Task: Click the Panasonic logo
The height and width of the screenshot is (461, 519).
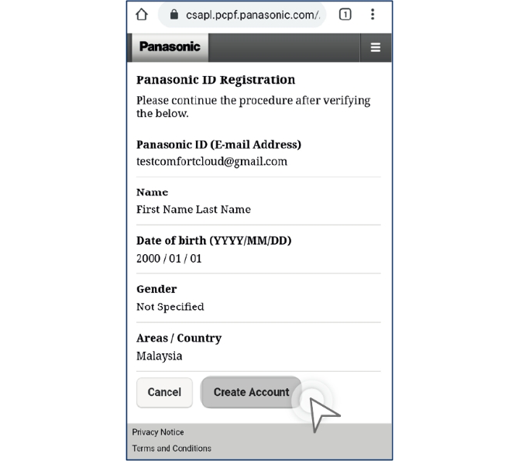Action: click(x=170, y=46)
